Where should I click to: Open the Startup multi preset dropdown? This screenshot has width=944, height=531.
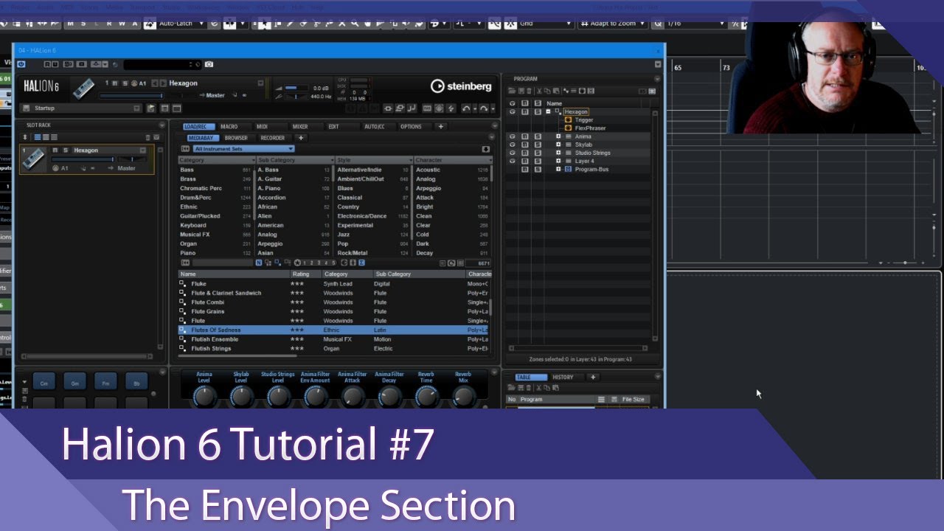(x=137, y=108)
